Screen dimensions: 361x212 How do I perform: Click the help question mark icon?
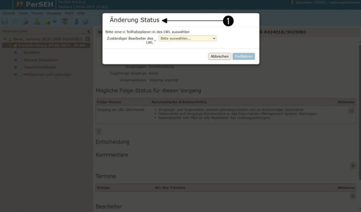(85, 21)
